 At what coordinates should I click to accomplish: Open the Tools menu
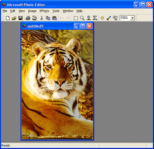(x=56, y=11)
